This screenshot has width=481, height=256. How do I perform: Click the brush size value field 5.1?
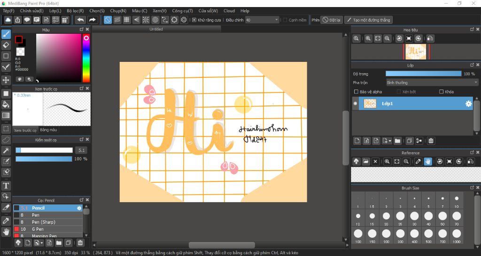81,150
